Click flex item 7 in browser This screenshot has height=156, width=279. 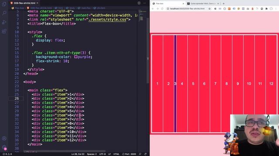tap(215, 84)
